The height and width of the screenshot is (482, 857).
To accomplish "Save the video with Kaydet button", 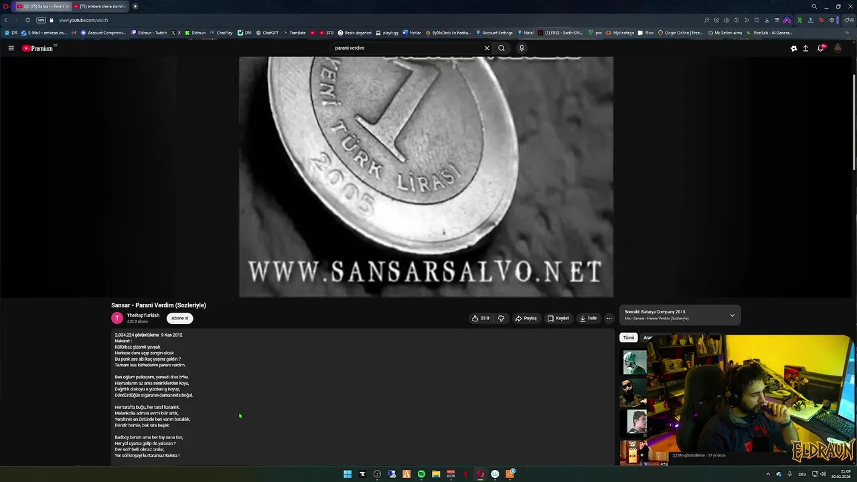I will point(558,319).
